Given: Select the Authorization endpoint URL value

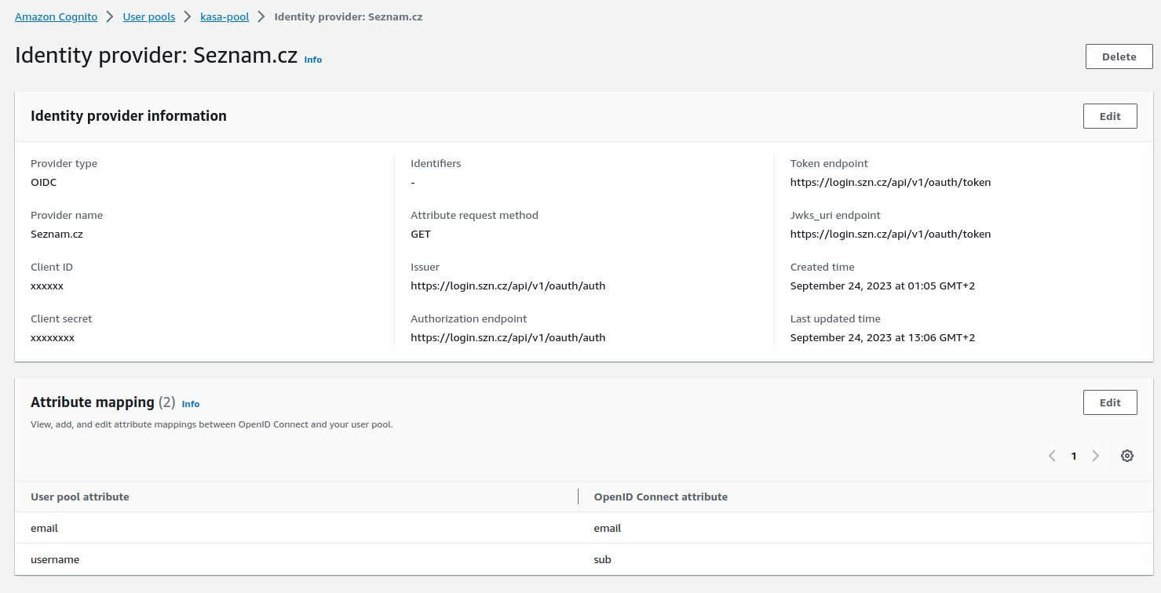Looking at the screenshot, I should [x=508, y=337].
